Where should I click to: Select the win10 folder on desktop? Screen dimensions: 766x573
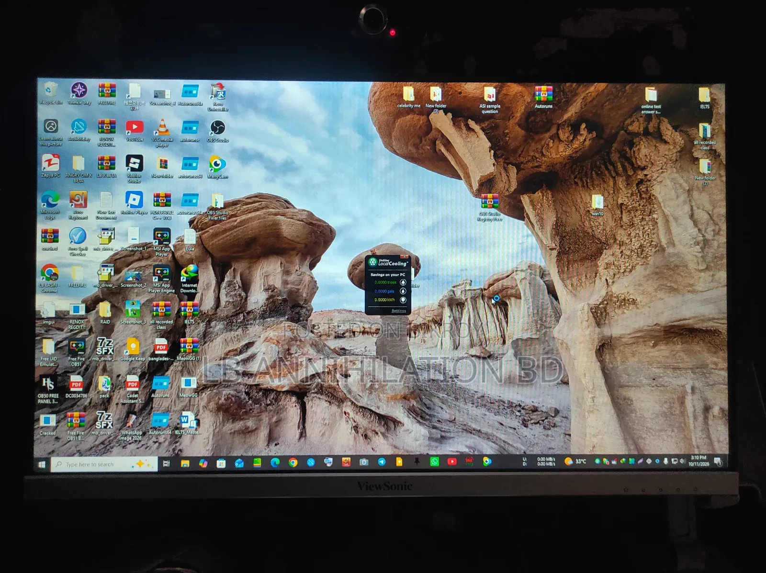(x=597, y=205)
